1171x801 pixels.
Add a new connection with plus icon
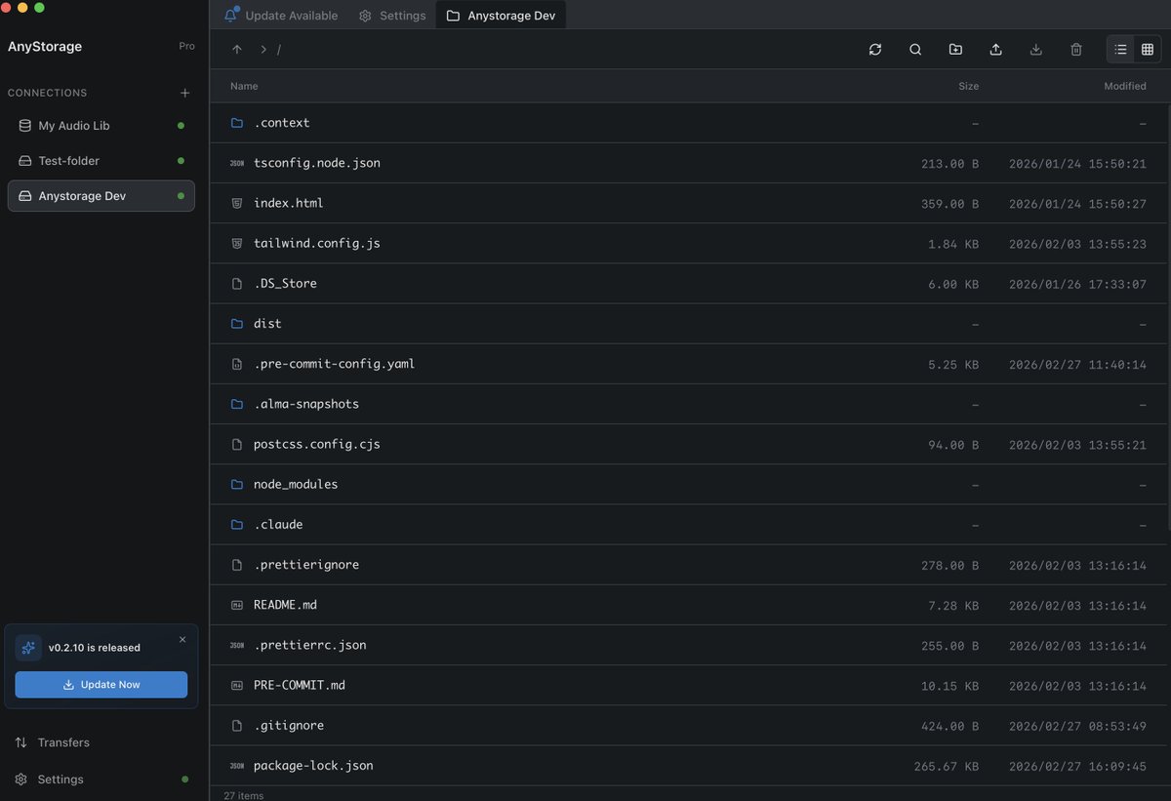[185, 93]
